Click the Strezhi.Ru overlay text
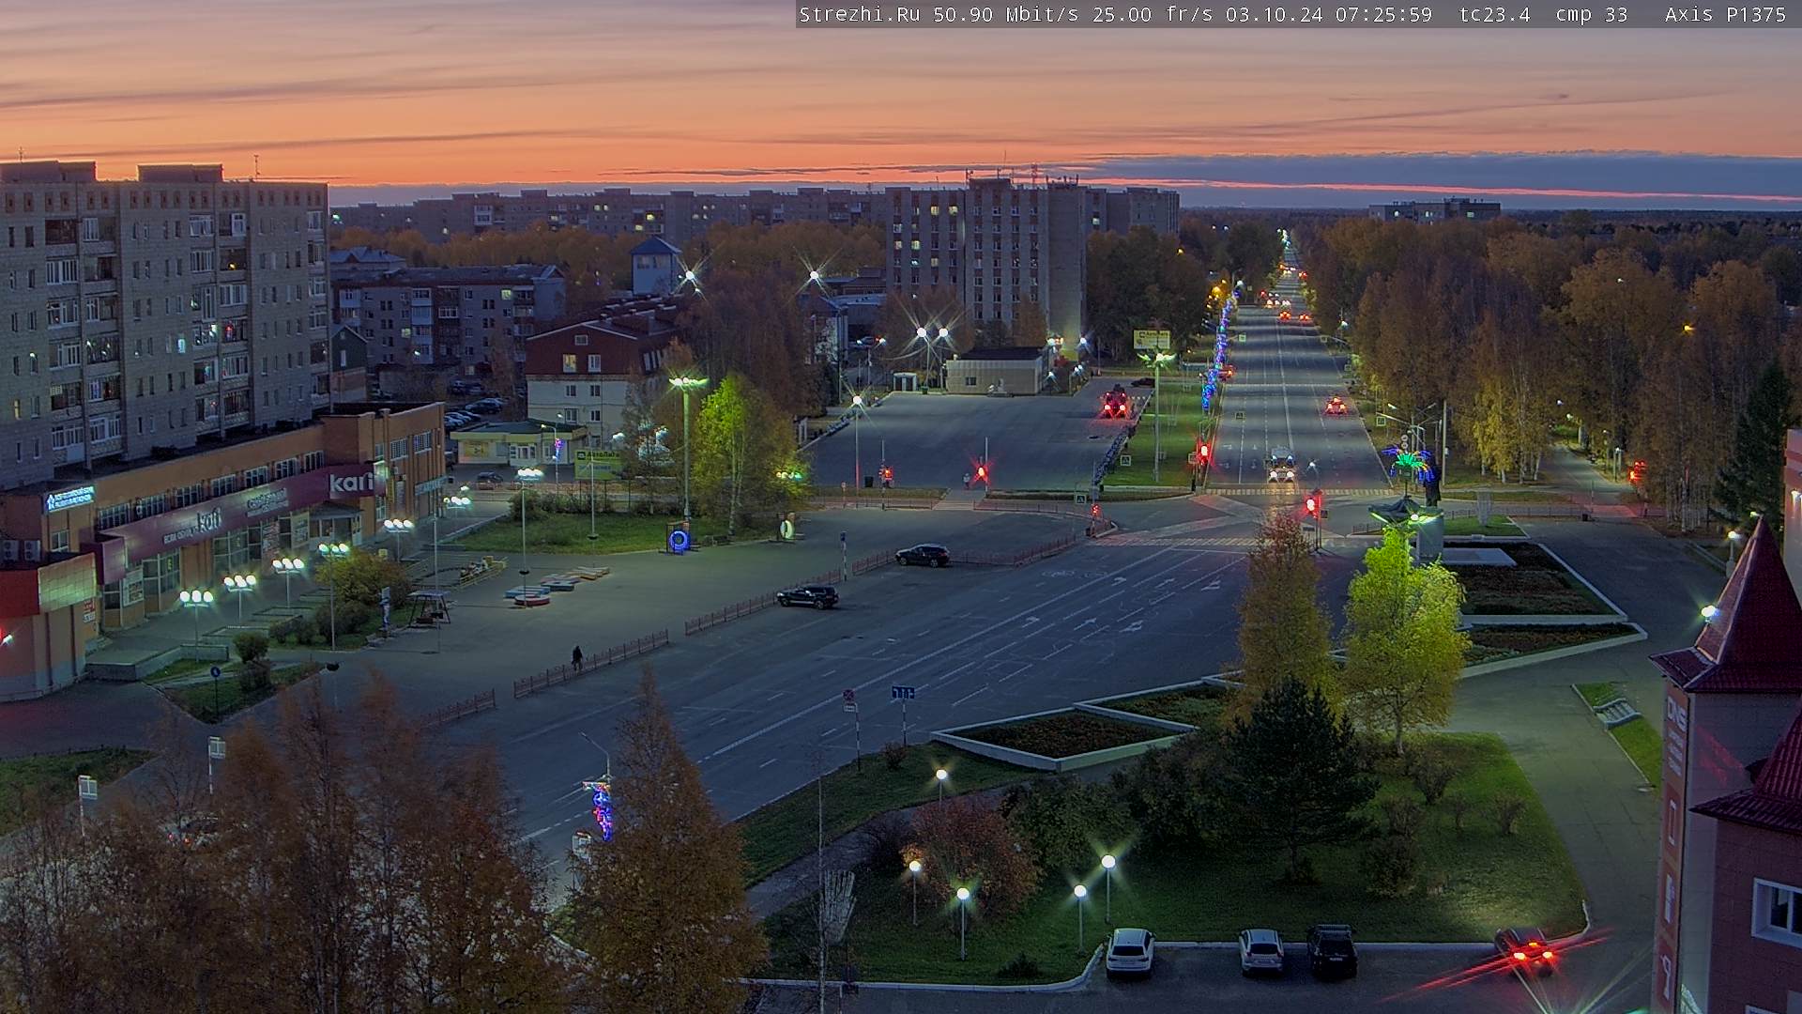The image size is (1802, 1014). click(860, 14)
